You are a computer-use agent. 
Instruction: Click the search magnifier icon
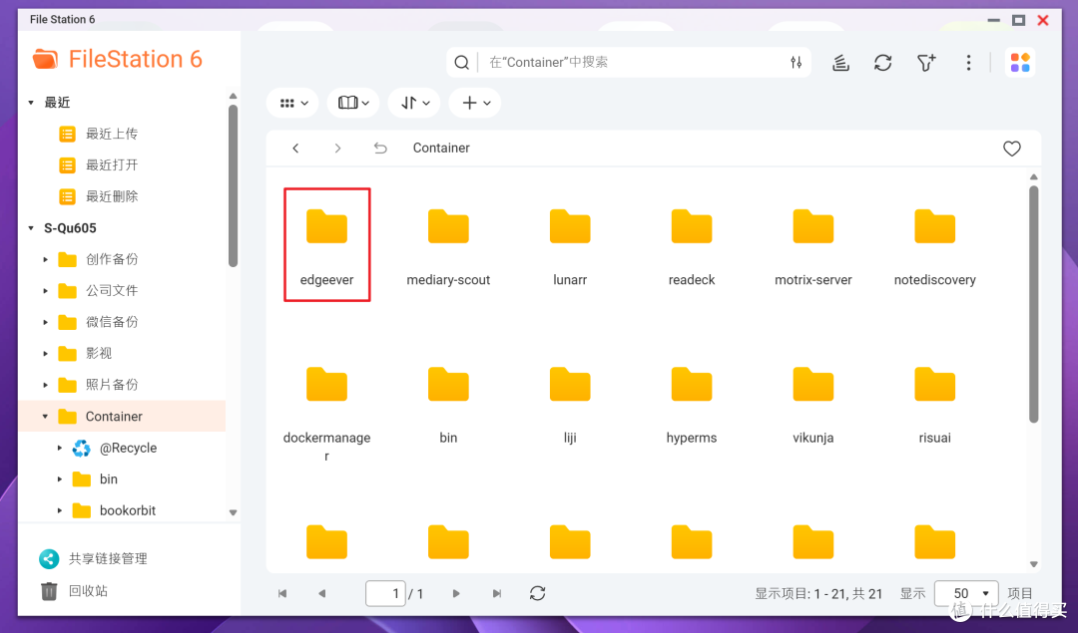[462, 63]
